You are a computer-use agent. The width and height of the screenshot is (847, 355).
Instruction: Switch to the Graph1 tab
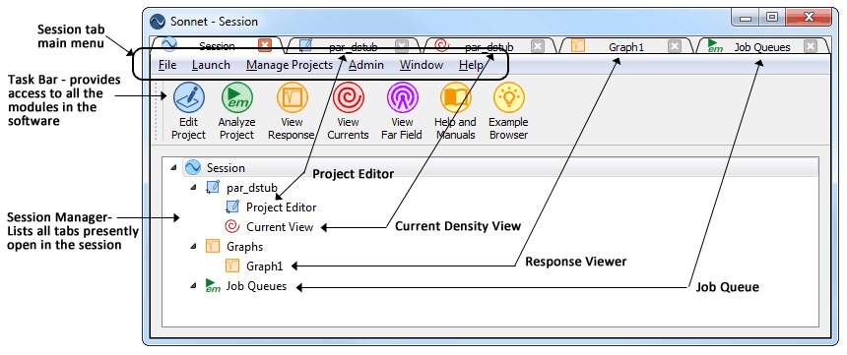point(625,46)
